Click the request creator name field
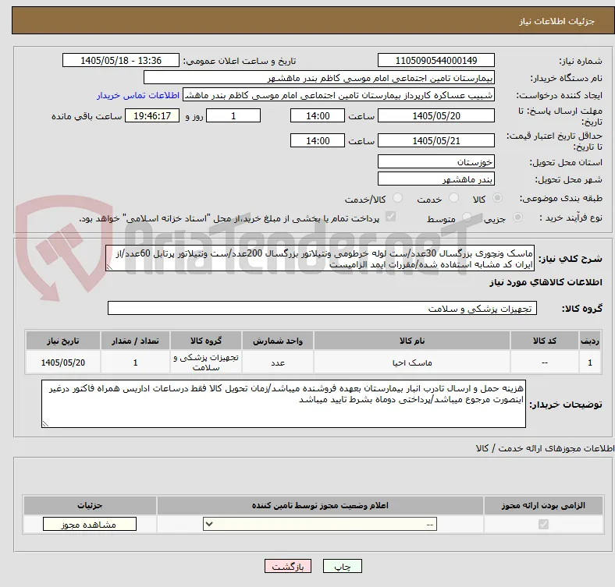Image resolution: width=615 pixels, height=587 pixels. [x=339, y=95]
